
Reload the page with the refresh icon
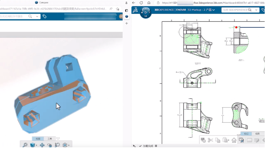coord(141,3)
